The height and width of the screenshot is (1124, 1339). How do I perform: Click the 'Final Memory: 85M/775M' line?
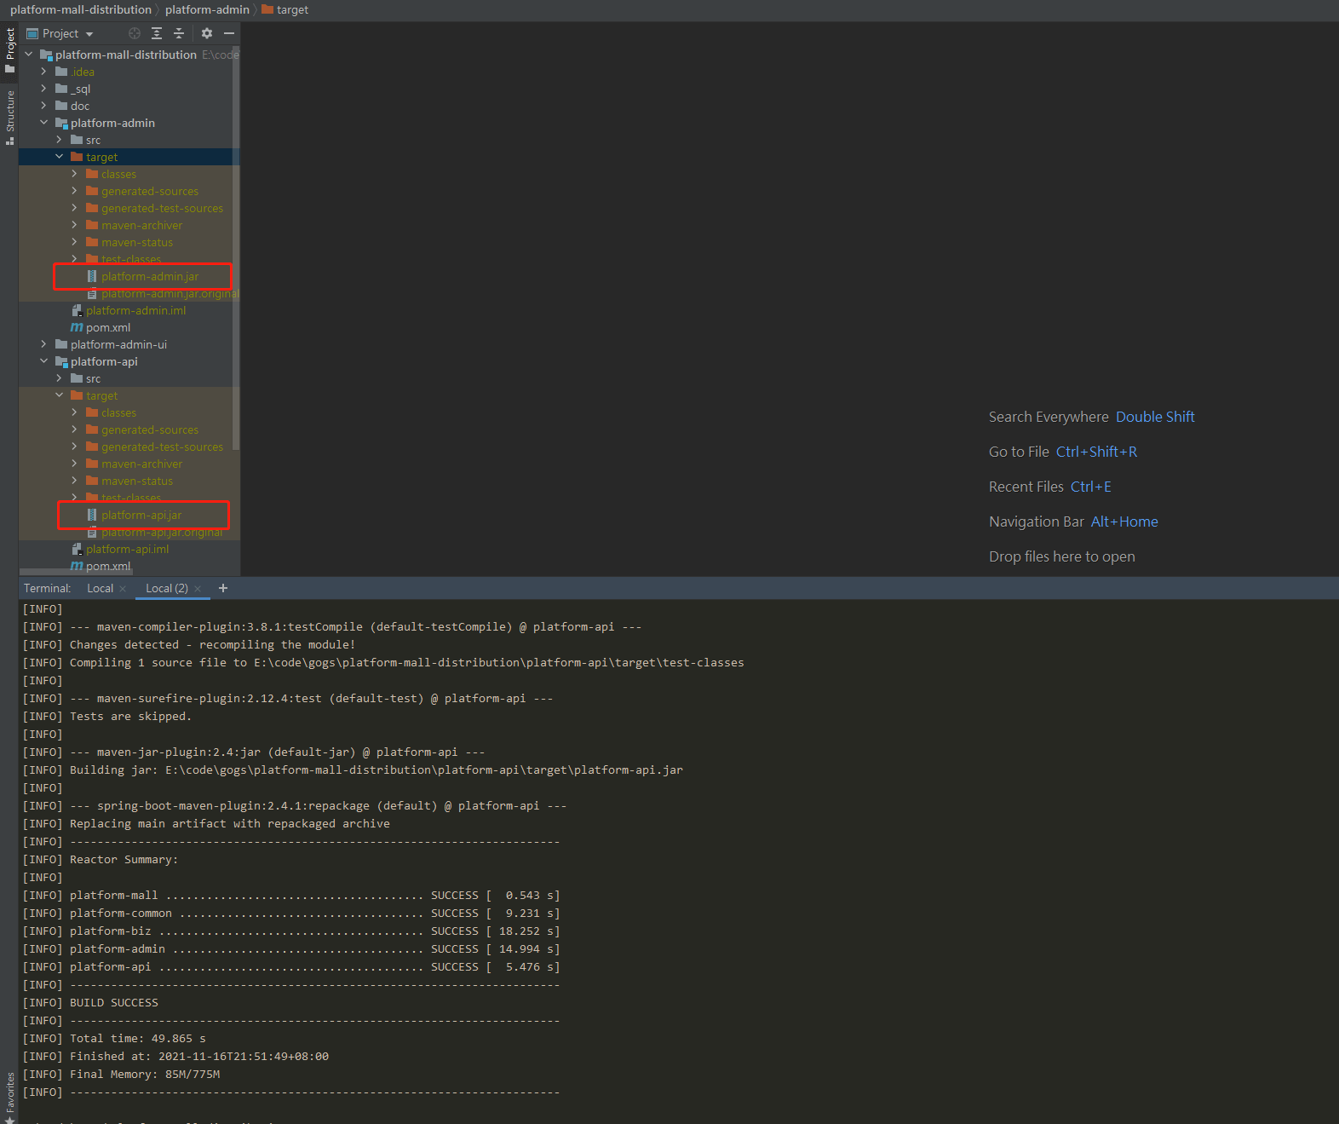point(145,1075)
